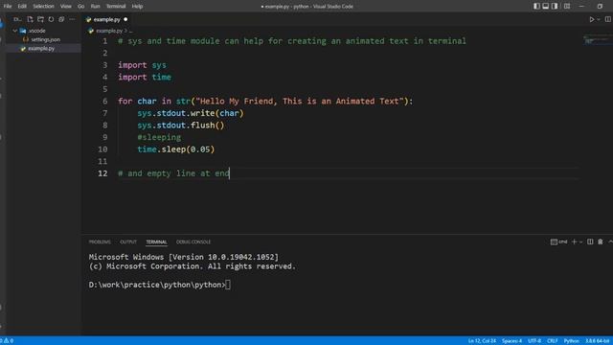The width and height of the screenshot is (613, 345).
Task: Create a new file in Explorer
Action: pyautogui.click(x=30, y=19)
